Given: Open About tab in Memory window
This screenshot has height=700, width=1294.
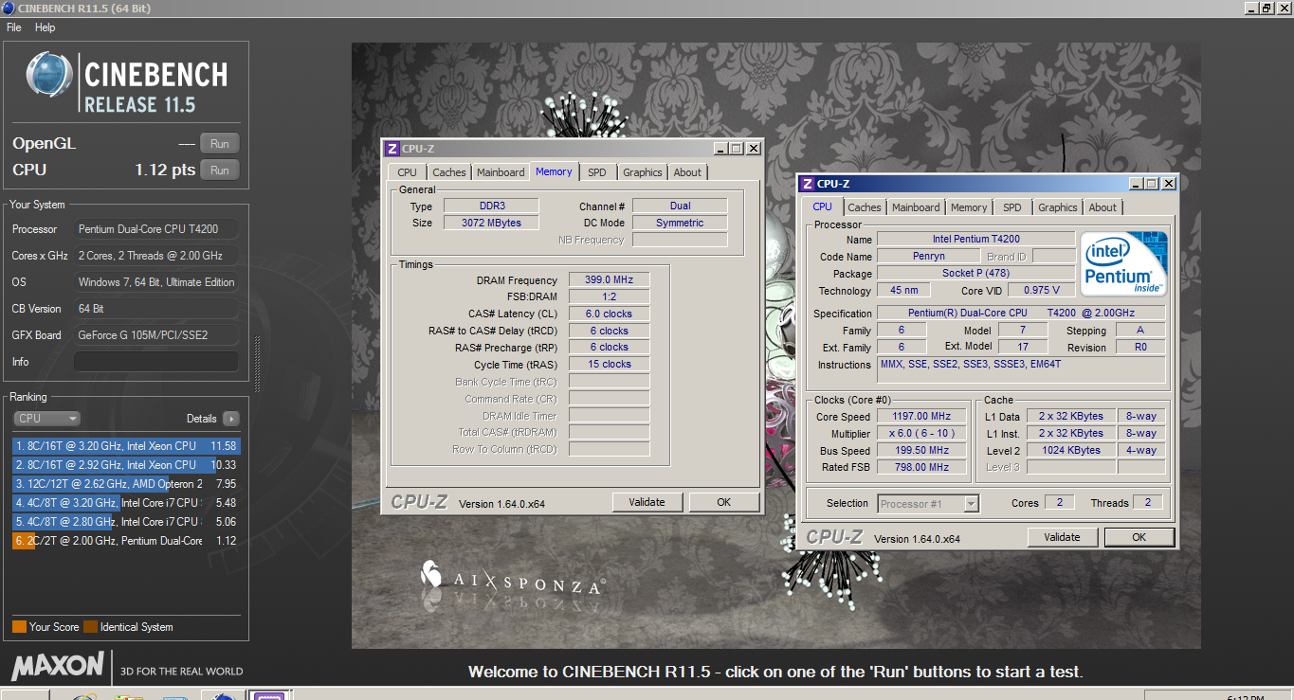Looking at the screenshot, I should coord(687,172).
